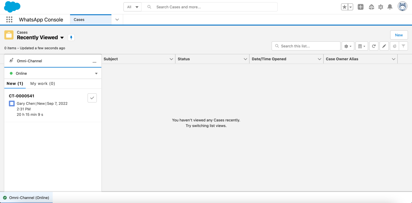
Task: Click '0 items • Updated a few seconds ago' text
Action: click(x=35, y=48)
